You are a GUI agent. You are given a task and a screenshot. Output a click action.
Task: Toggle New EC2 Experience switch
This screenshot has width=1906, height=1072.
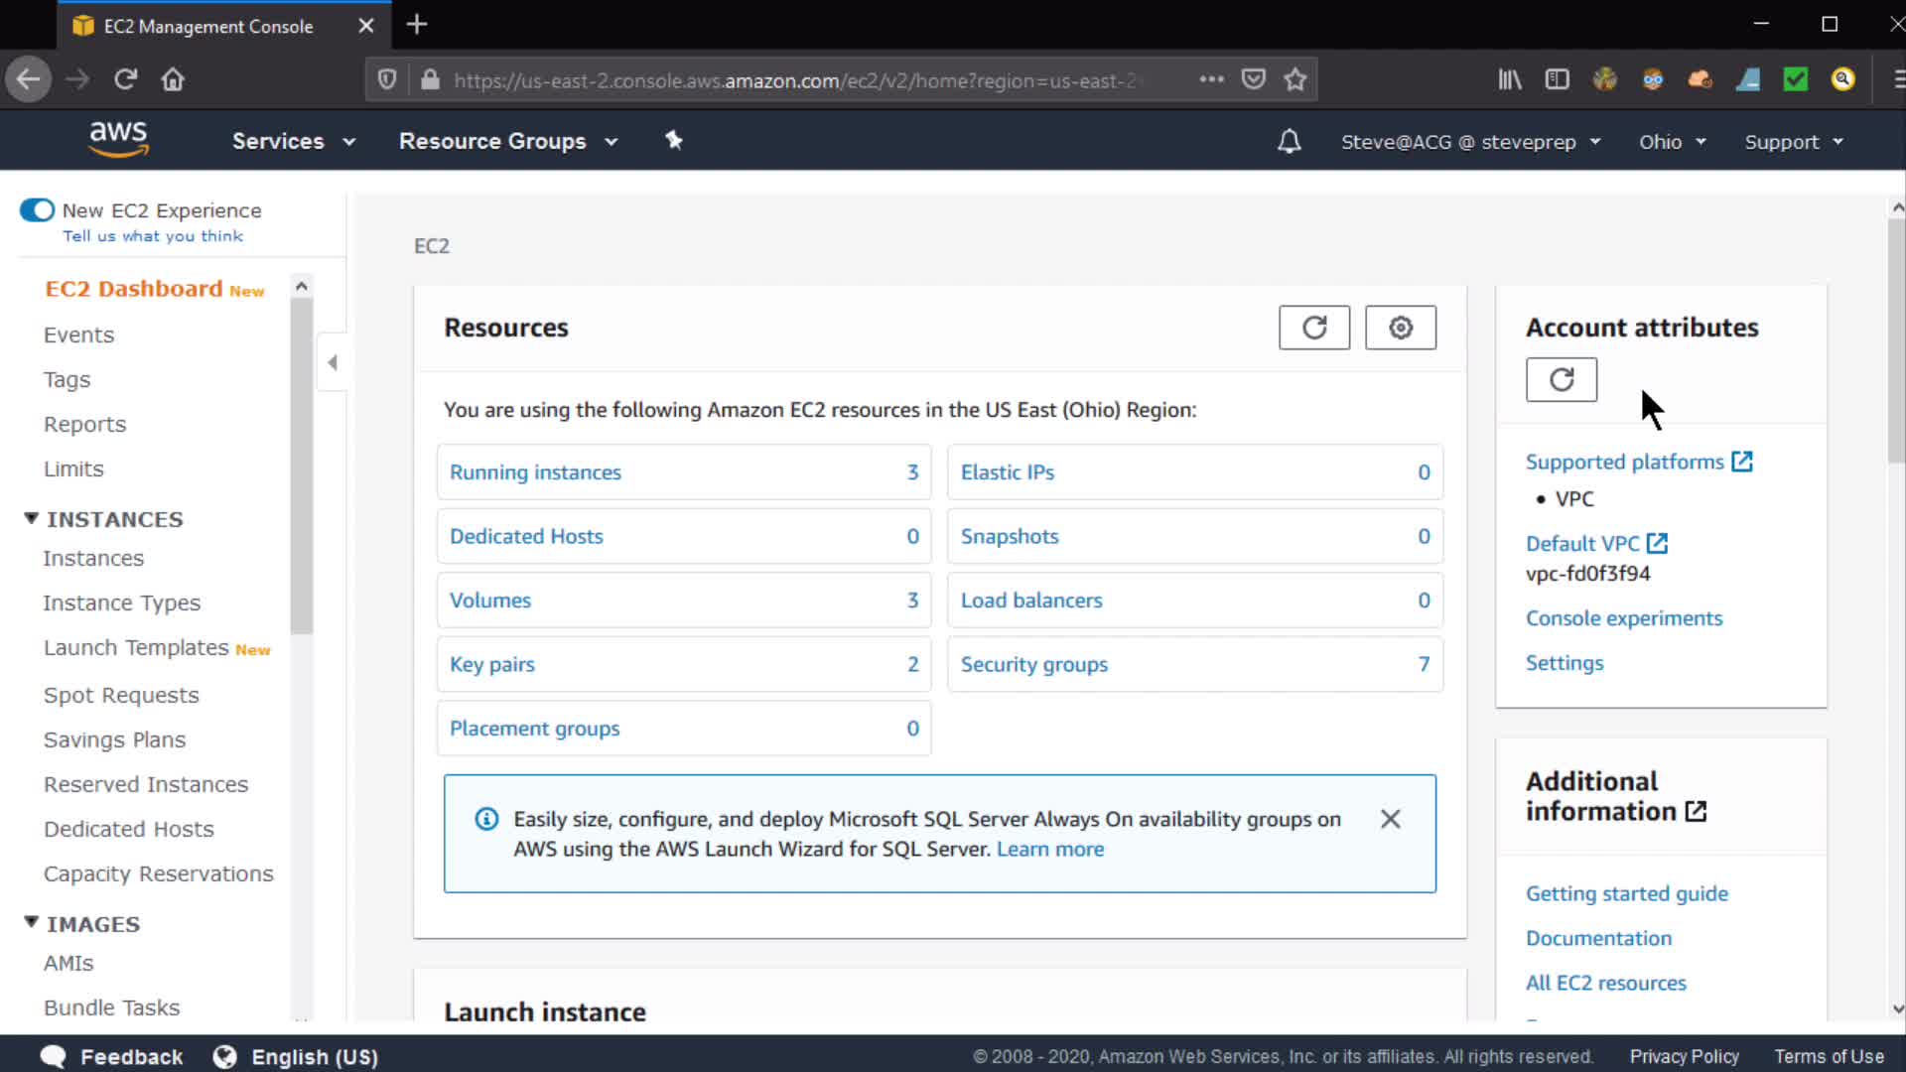point(38,210)
